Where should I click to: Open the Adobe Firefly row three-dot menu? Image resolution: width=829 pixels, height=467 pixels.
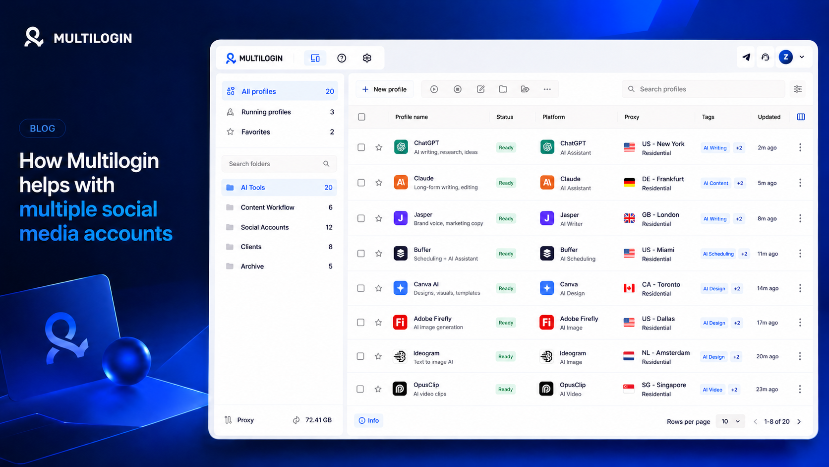pos(800,323)
